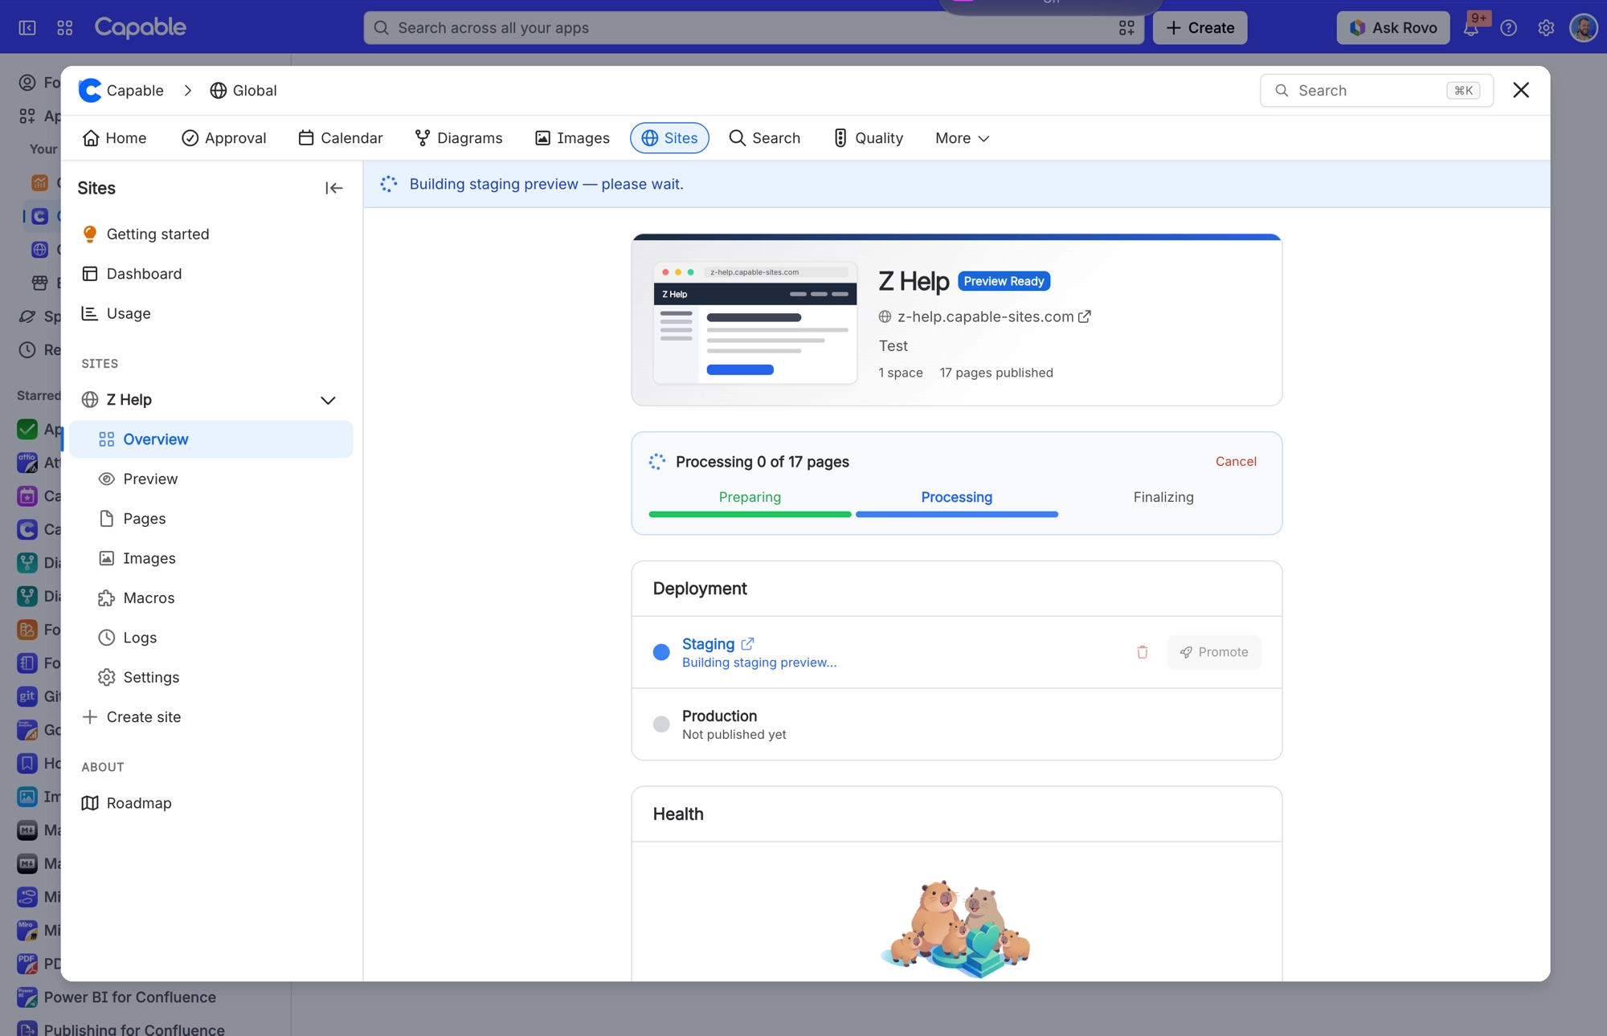The height and width of the screenshot is (1036, 1607).
Task: Click the Capable breadcrumb logo
Action: 90,90
